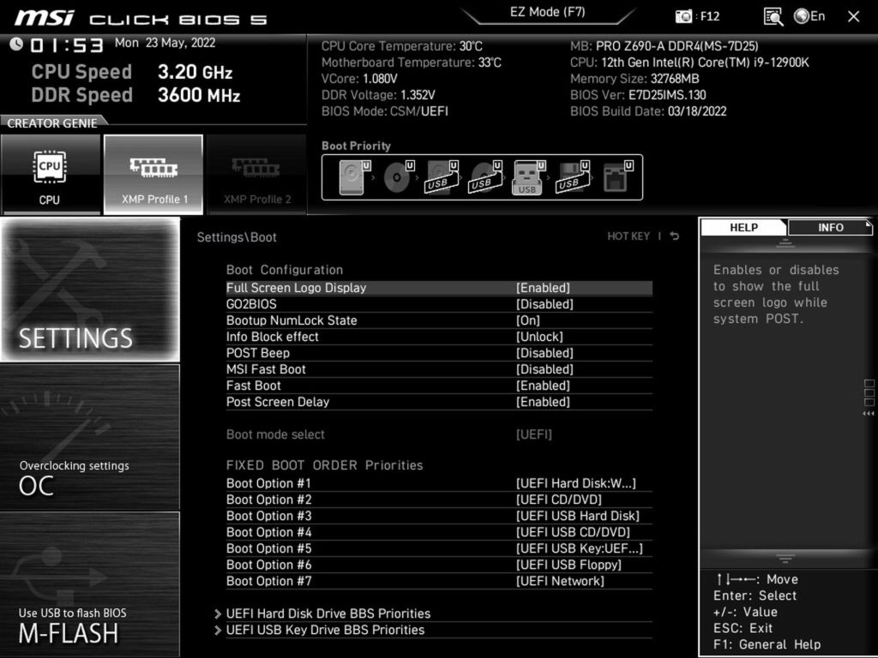Open the BIOS search magnifier icon
The width and height of the screenshot is (878, 658).
pos(773,17)
